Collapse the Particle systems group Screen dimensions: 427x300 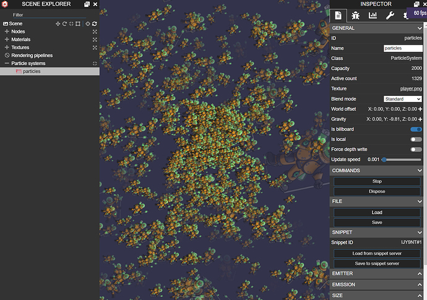pyautogui.click(x=7, y=63)
